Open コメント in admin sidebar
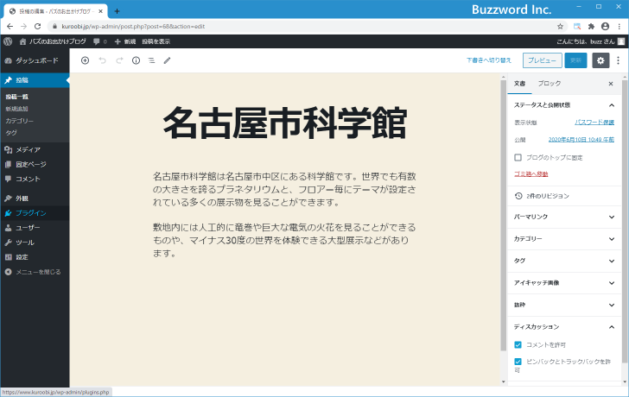Viewport: 629px width, 397px height. pos(35,179)
